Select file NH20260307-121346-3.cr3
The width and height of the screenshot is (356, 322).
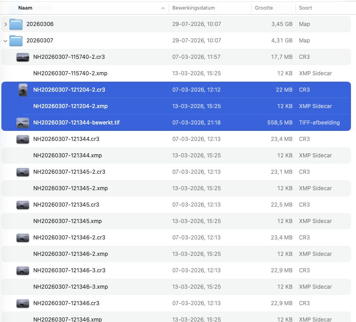tap(69, 270)
